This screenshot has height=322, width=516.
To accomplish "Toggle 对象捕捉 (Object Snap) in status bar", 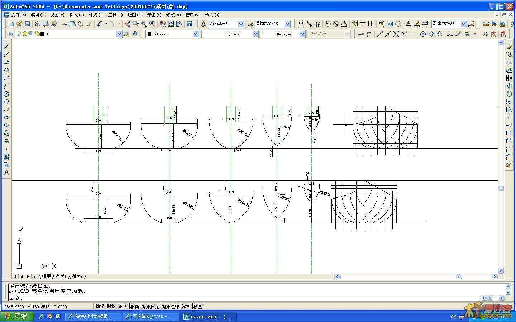I will point(150,307).
